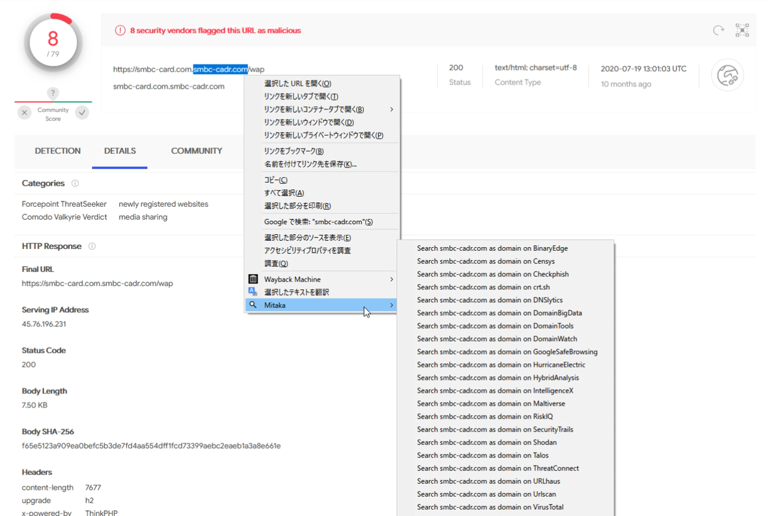This screenshot has height=516, width=768.
Task: Choose リンクを新しいウィンドウで開く
Action: 322,122
